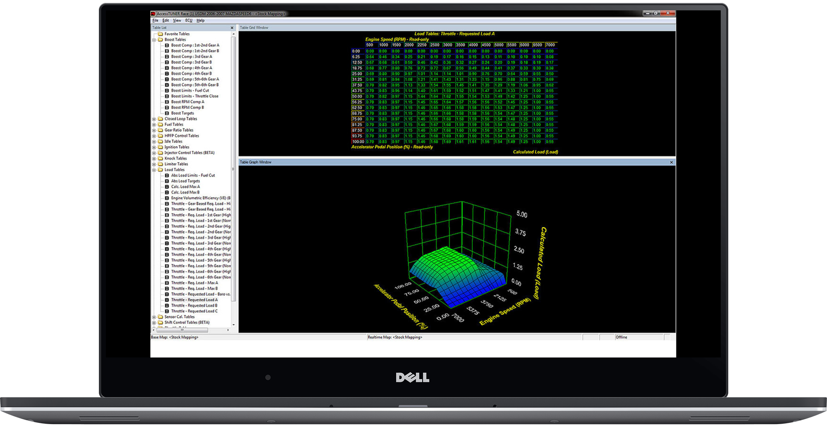
Task: Click the table icon beside Throttle - Requested Load B
Action: [x=167, y=305]
